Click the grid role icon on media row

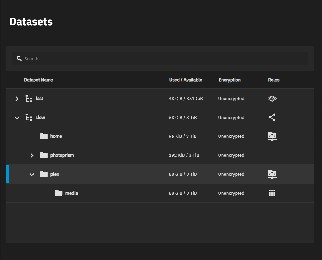[x=272, y=193]
